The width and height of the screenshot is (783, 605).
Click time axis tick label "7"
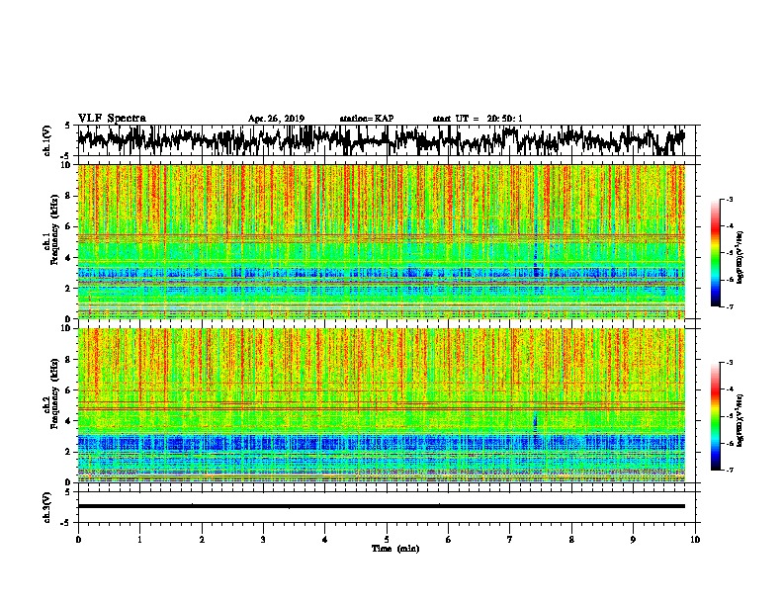510,540
